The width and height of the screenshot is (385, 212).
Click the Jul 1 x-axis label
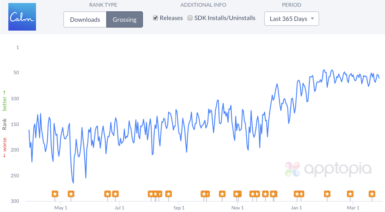tap(119, 208)
